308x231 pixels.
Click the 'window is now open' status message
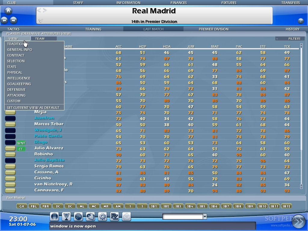click(73, 226)
